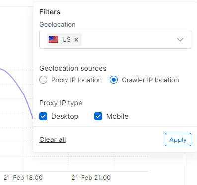Apply the selected filters

[x=178, y=139]
